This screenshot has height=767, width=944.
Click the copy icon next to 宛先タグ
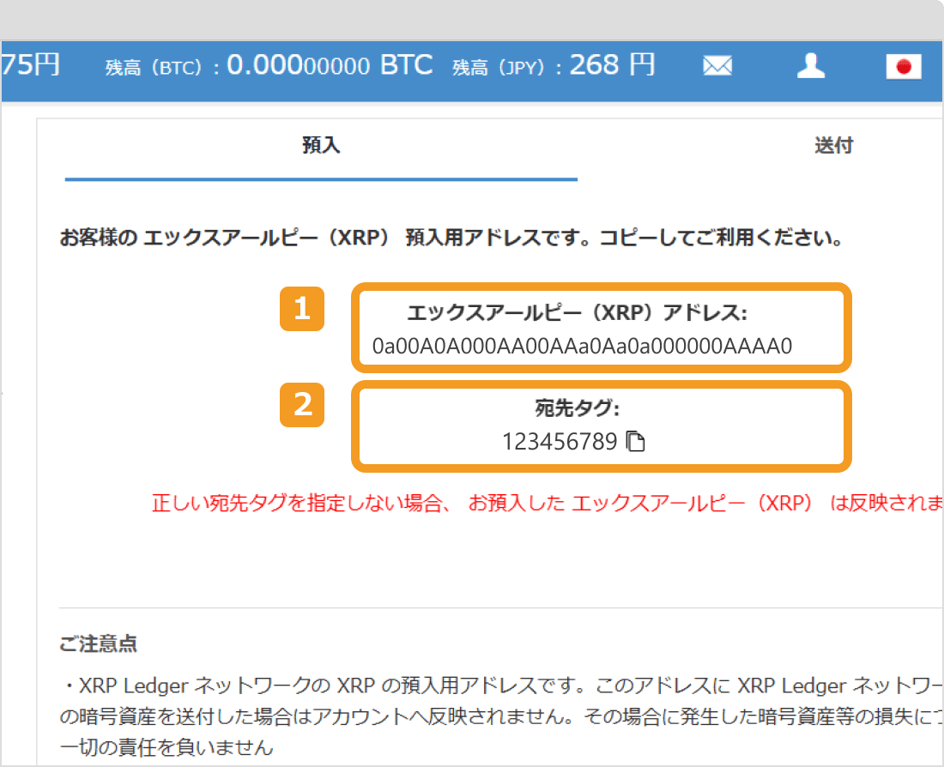[635, 440]
